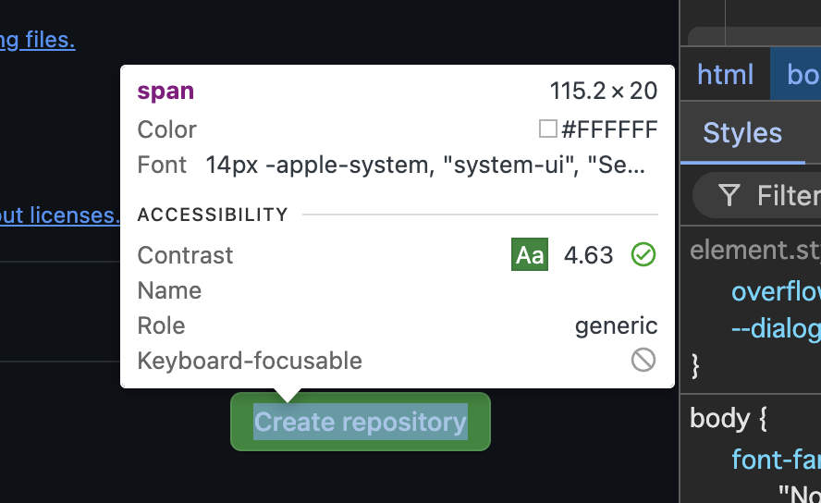The height and width of the screenshot is (503, 821).
Task: Click the element.style closing brace
Action: tap(695, 365)
